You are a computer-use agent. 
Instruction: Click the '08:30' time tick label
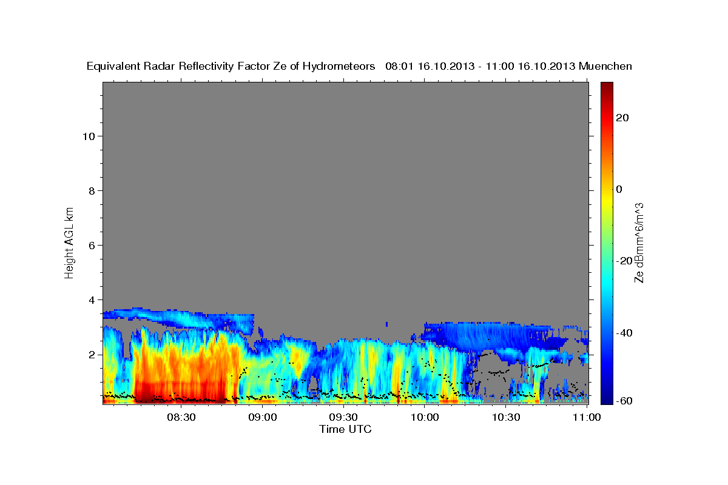tap(181, 417)
